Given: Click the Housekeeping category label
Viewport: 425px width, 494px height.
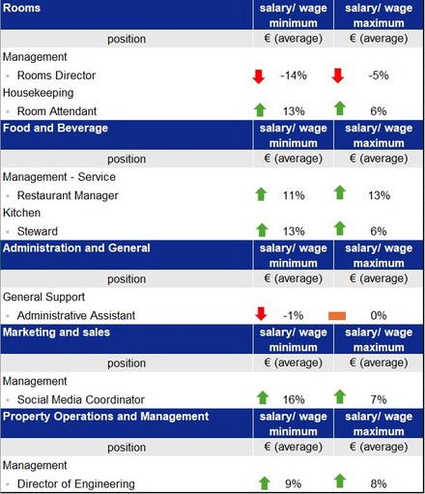Looking at the screenshot, I should pos(39,93).
